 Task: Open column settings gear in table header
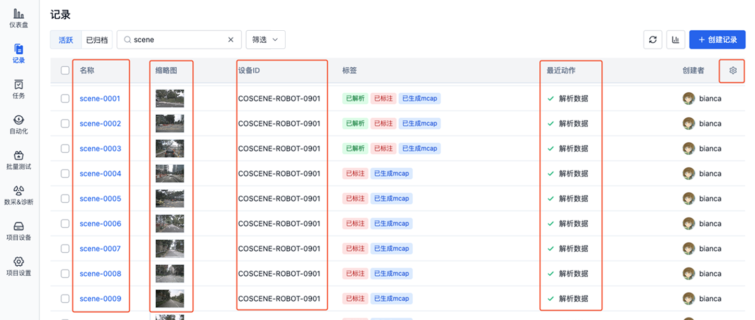tap(733, 70)
